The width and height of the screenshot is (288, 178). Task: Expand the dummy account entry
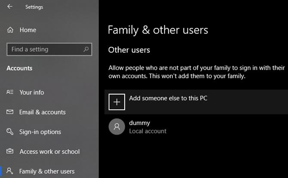pyautogui.click(x=196, y=127)
